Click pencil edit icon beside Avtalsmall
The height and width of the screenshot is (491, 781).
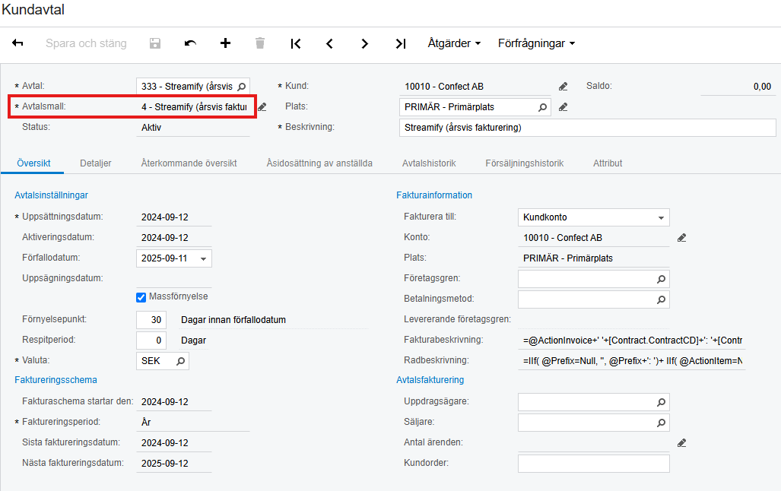[x=262, y=107]
